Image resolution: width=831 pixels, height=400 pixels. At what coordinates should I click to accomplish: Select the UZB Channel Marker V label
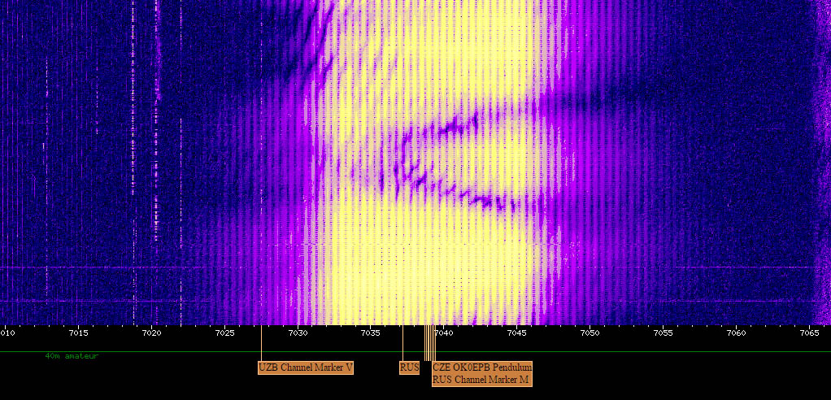tap(306, 367)
